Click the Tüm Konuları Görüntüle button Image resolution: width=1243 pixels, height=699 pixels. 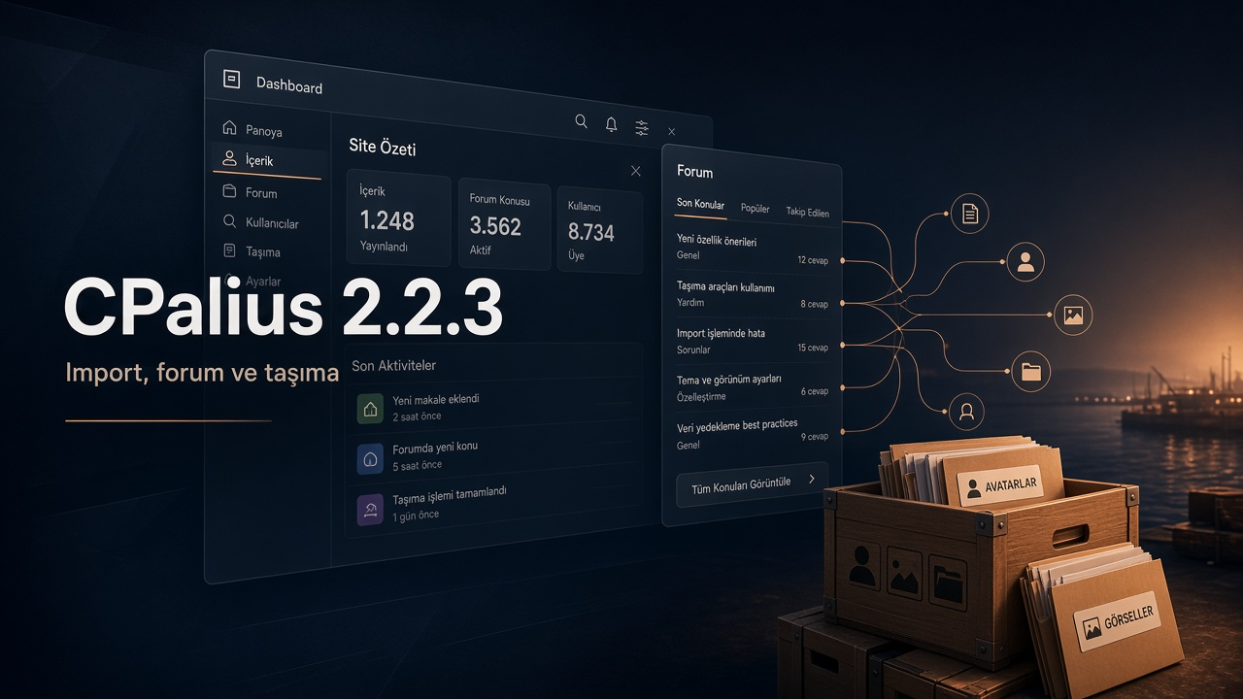pos(752,483)
